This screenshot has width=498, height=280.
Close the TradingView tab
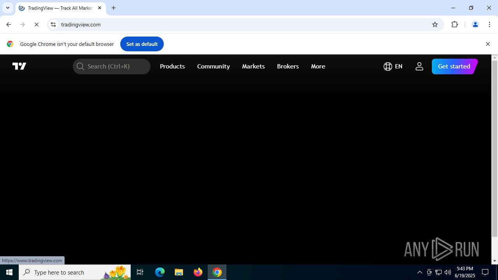(100, 8)
